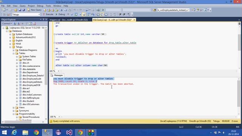242x136 pixels.
Task: Collapse the create trigger code region
Action: [x=54, y=43]
